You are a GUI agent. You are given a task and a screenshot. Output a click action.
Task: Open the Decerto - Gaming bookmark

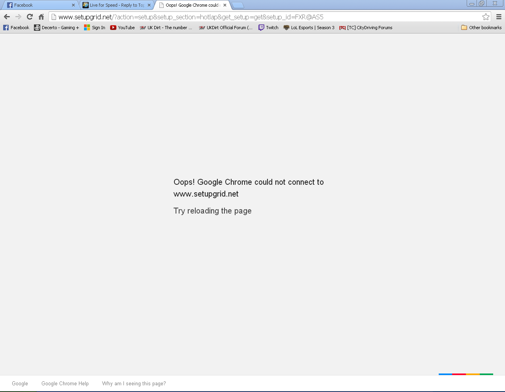coord(56,28)
